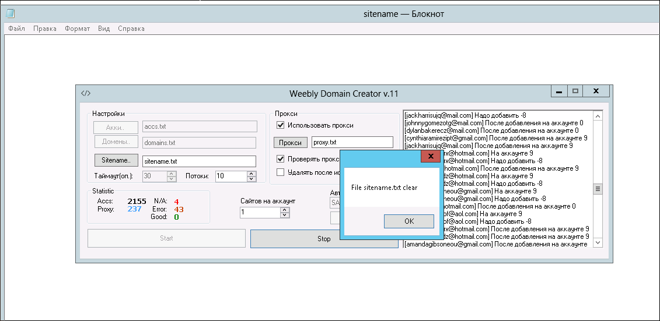Click the Прокси file button
The image size is (660, 321).
click(x=291, y=142)
